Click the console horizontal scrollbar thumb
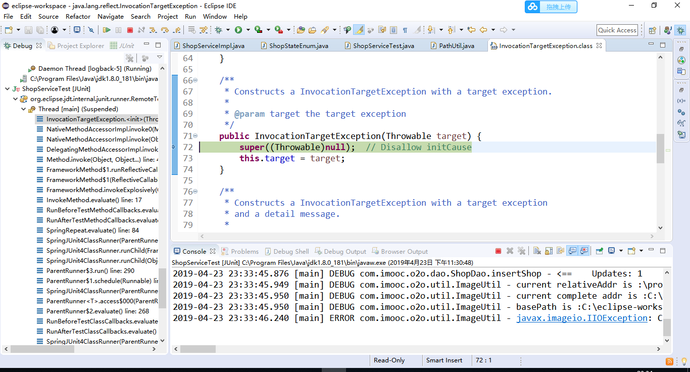The image size is (690, 372). pyautogui.click(x=199, y=349)
